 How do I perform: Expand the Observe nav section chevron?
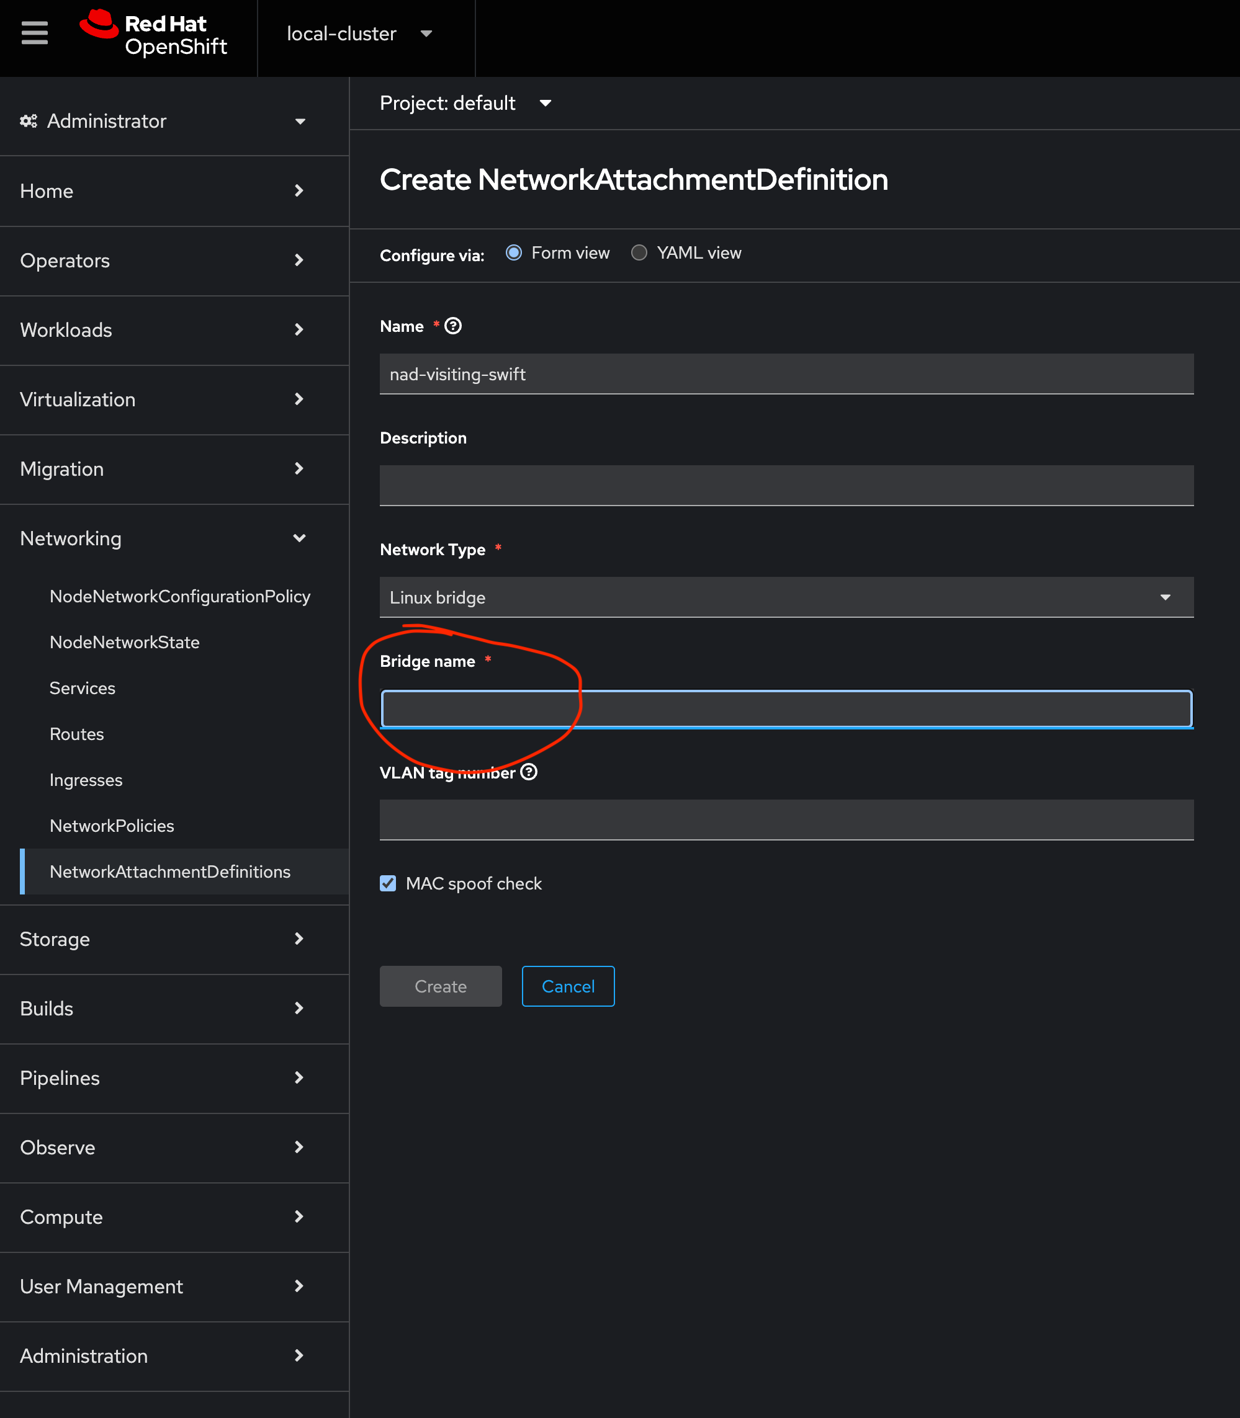pyautogui.click(x=299, y=1147)
